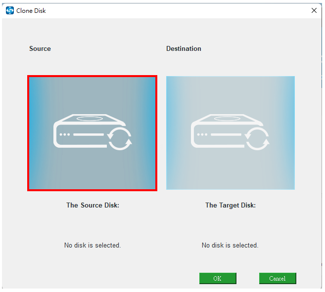The width and height of the screenshot is (325, 292).
Task: Click "The Source Disk:" label
Action: coord(93,205)
